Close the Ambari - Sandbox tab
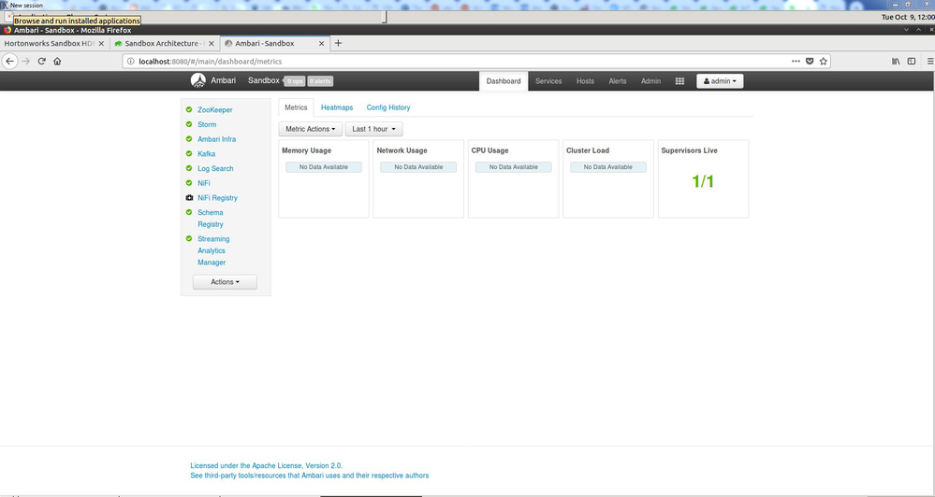935x497 pixels. point(321,44)
